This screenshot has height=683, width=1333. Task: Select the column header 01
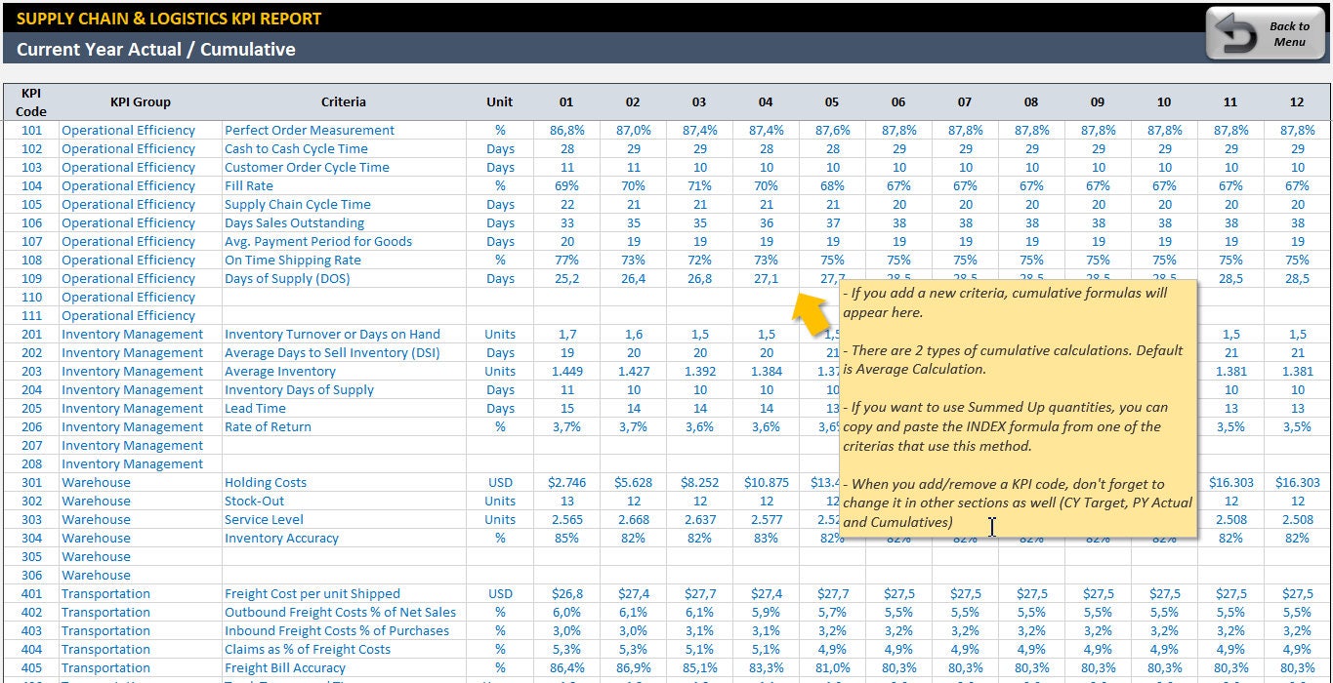566,101
